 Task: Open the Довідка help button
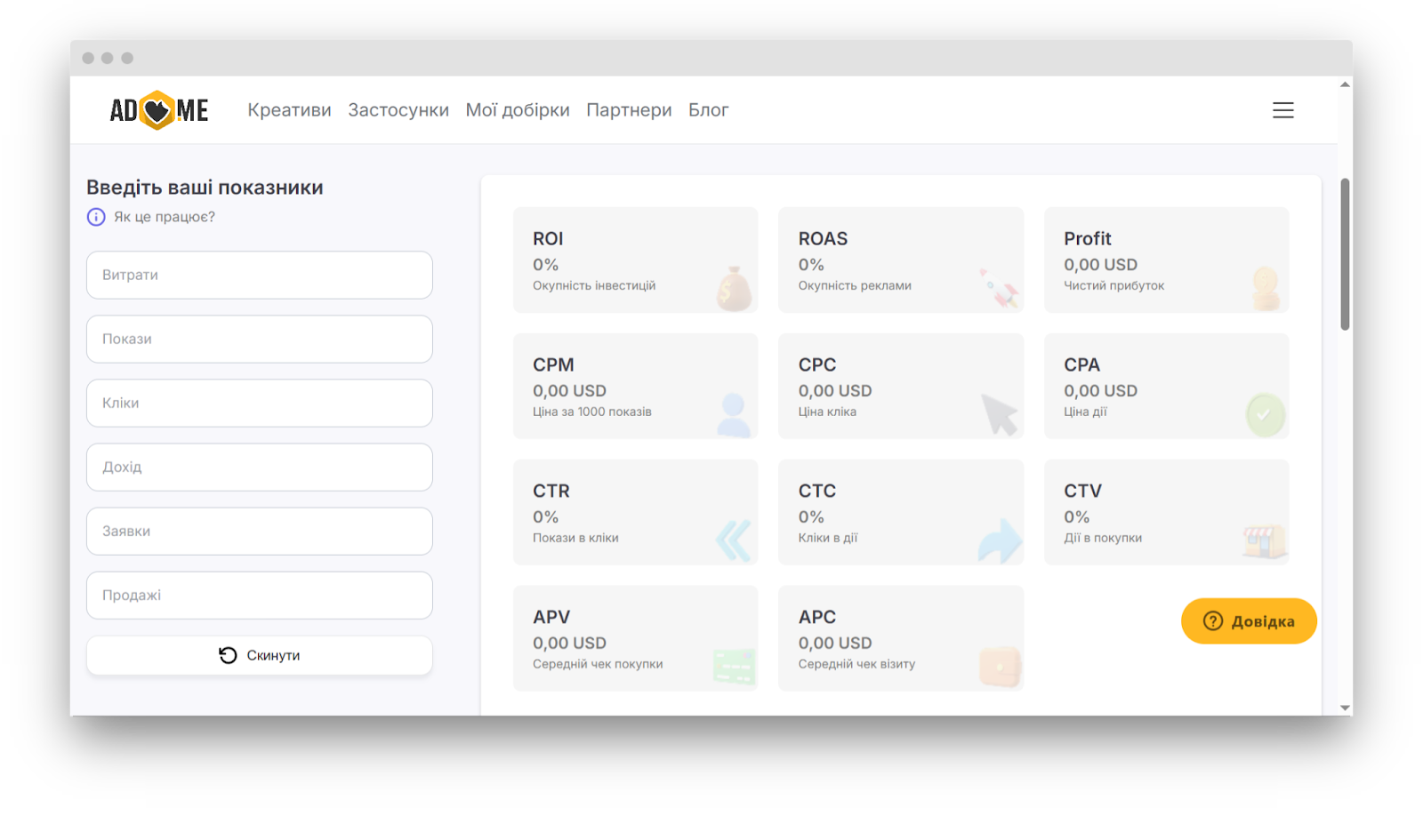1249,621
